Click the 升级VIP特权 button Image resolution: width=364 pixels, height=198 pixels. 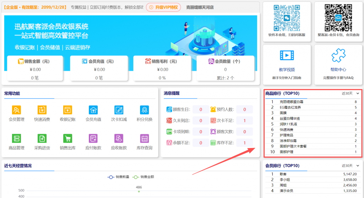pyautogui.click(x=163, y=7)
